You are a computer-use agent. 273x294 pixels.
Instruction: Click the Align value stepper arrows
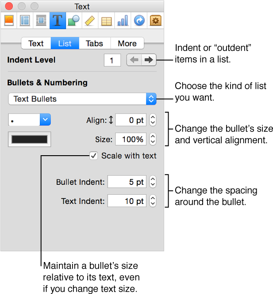[153, 120]
